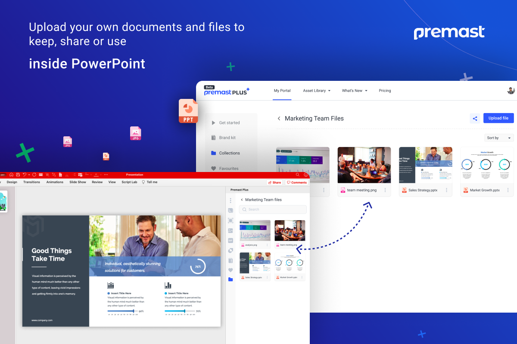Select the 75% circular progress ring on slide

[x=198, y=267]
